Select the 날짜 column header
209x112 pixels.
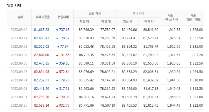pos(20,17)
